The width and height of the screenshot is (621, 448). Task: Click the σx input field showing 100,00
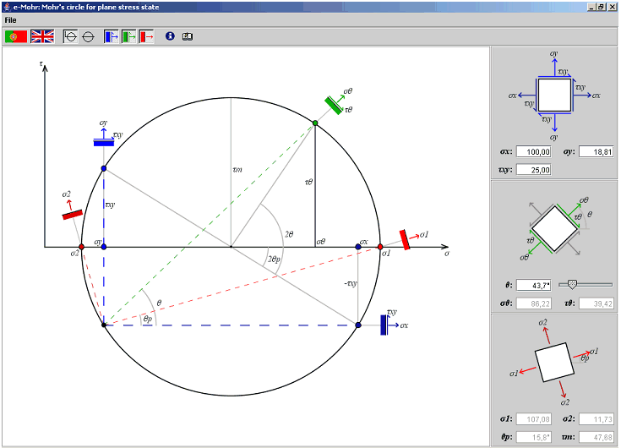click(533, 151)
